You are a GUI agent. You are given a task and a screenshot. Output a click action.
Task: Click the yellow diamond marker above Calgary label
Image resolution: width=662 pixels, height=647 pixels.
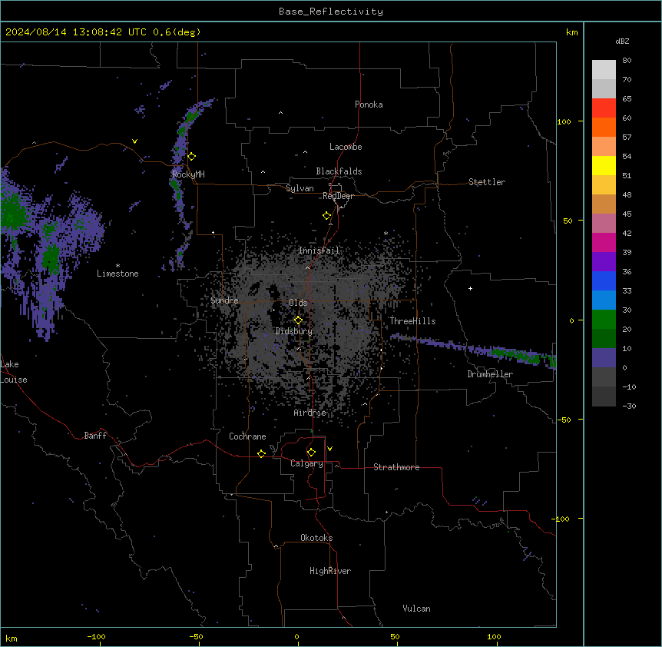click(x=311, y=453)
